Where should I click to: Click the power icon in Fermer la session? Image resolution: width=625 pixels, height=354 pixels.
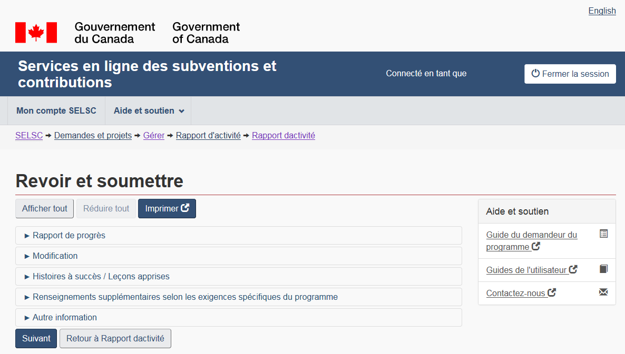(x=535, y=74)
